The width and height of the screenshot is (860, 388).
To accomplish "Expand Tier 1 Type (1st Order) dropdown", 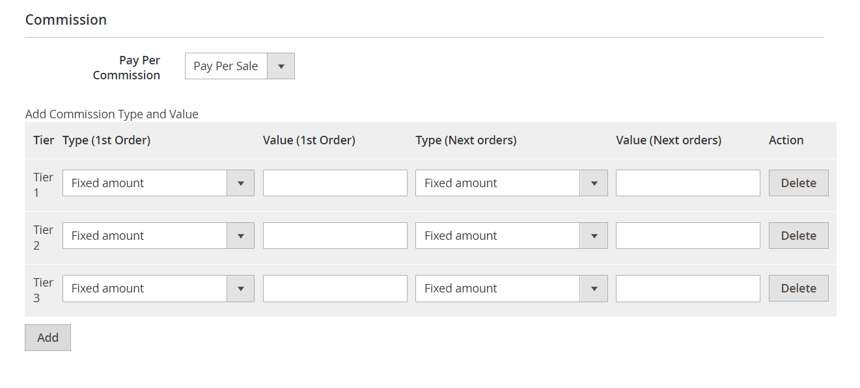I will pos(158,183).
